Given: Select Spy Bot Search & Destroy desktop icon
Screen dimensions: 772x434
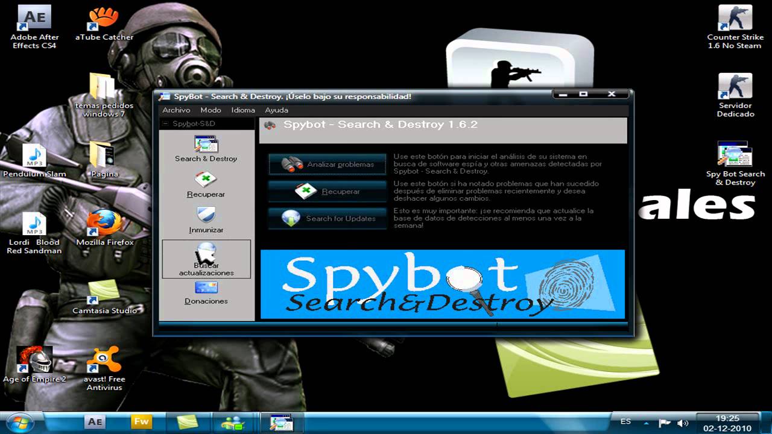Looking at the screenshot, I should tap(735, 164).
